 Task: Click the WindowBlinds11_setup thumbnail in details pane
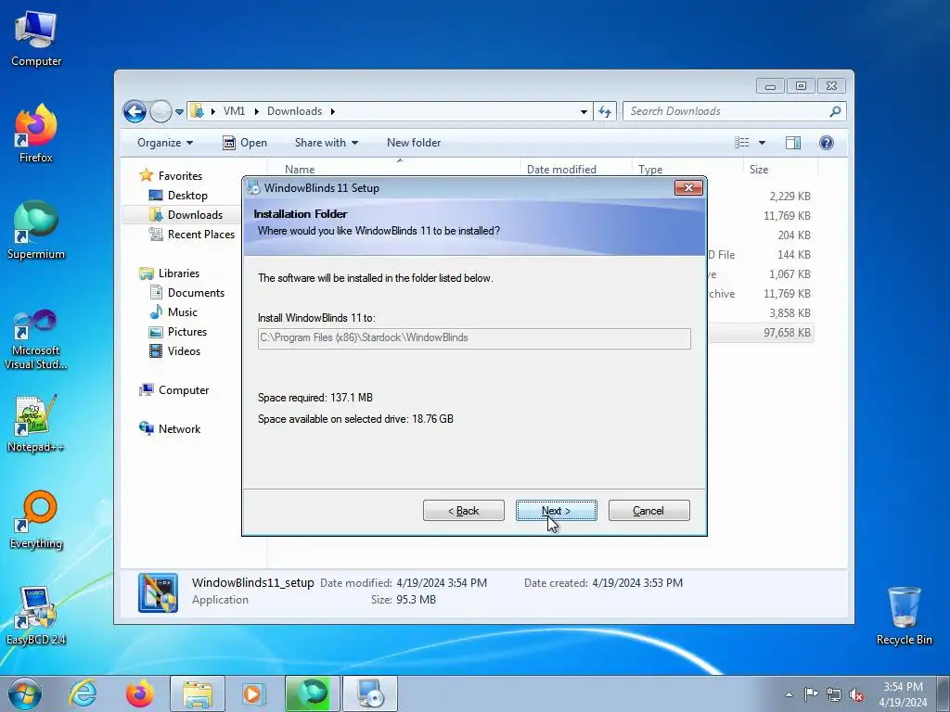[x=158, y=592]
